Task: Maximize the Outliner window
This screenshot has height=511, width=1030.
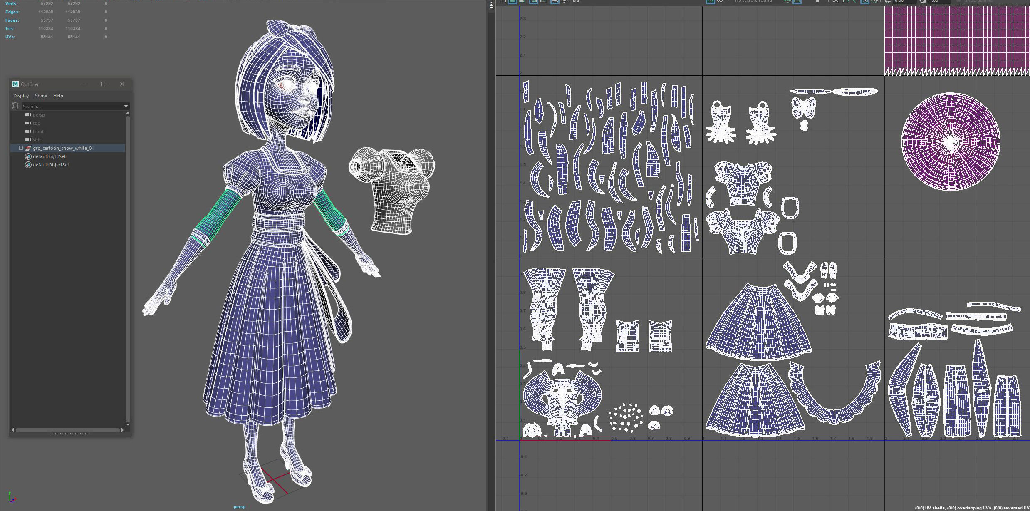Action: point(103,84)
